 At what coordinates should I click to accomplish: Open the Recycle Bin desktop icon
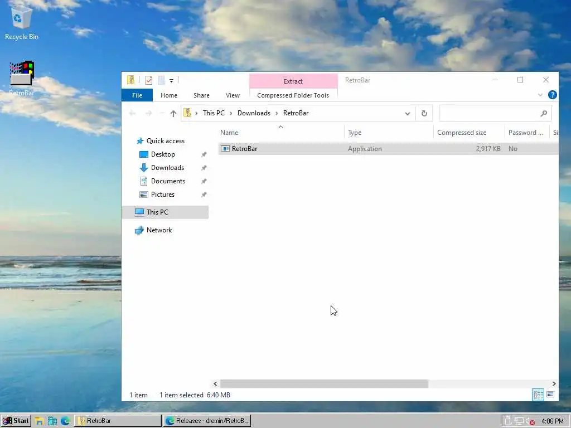[22, 22]
